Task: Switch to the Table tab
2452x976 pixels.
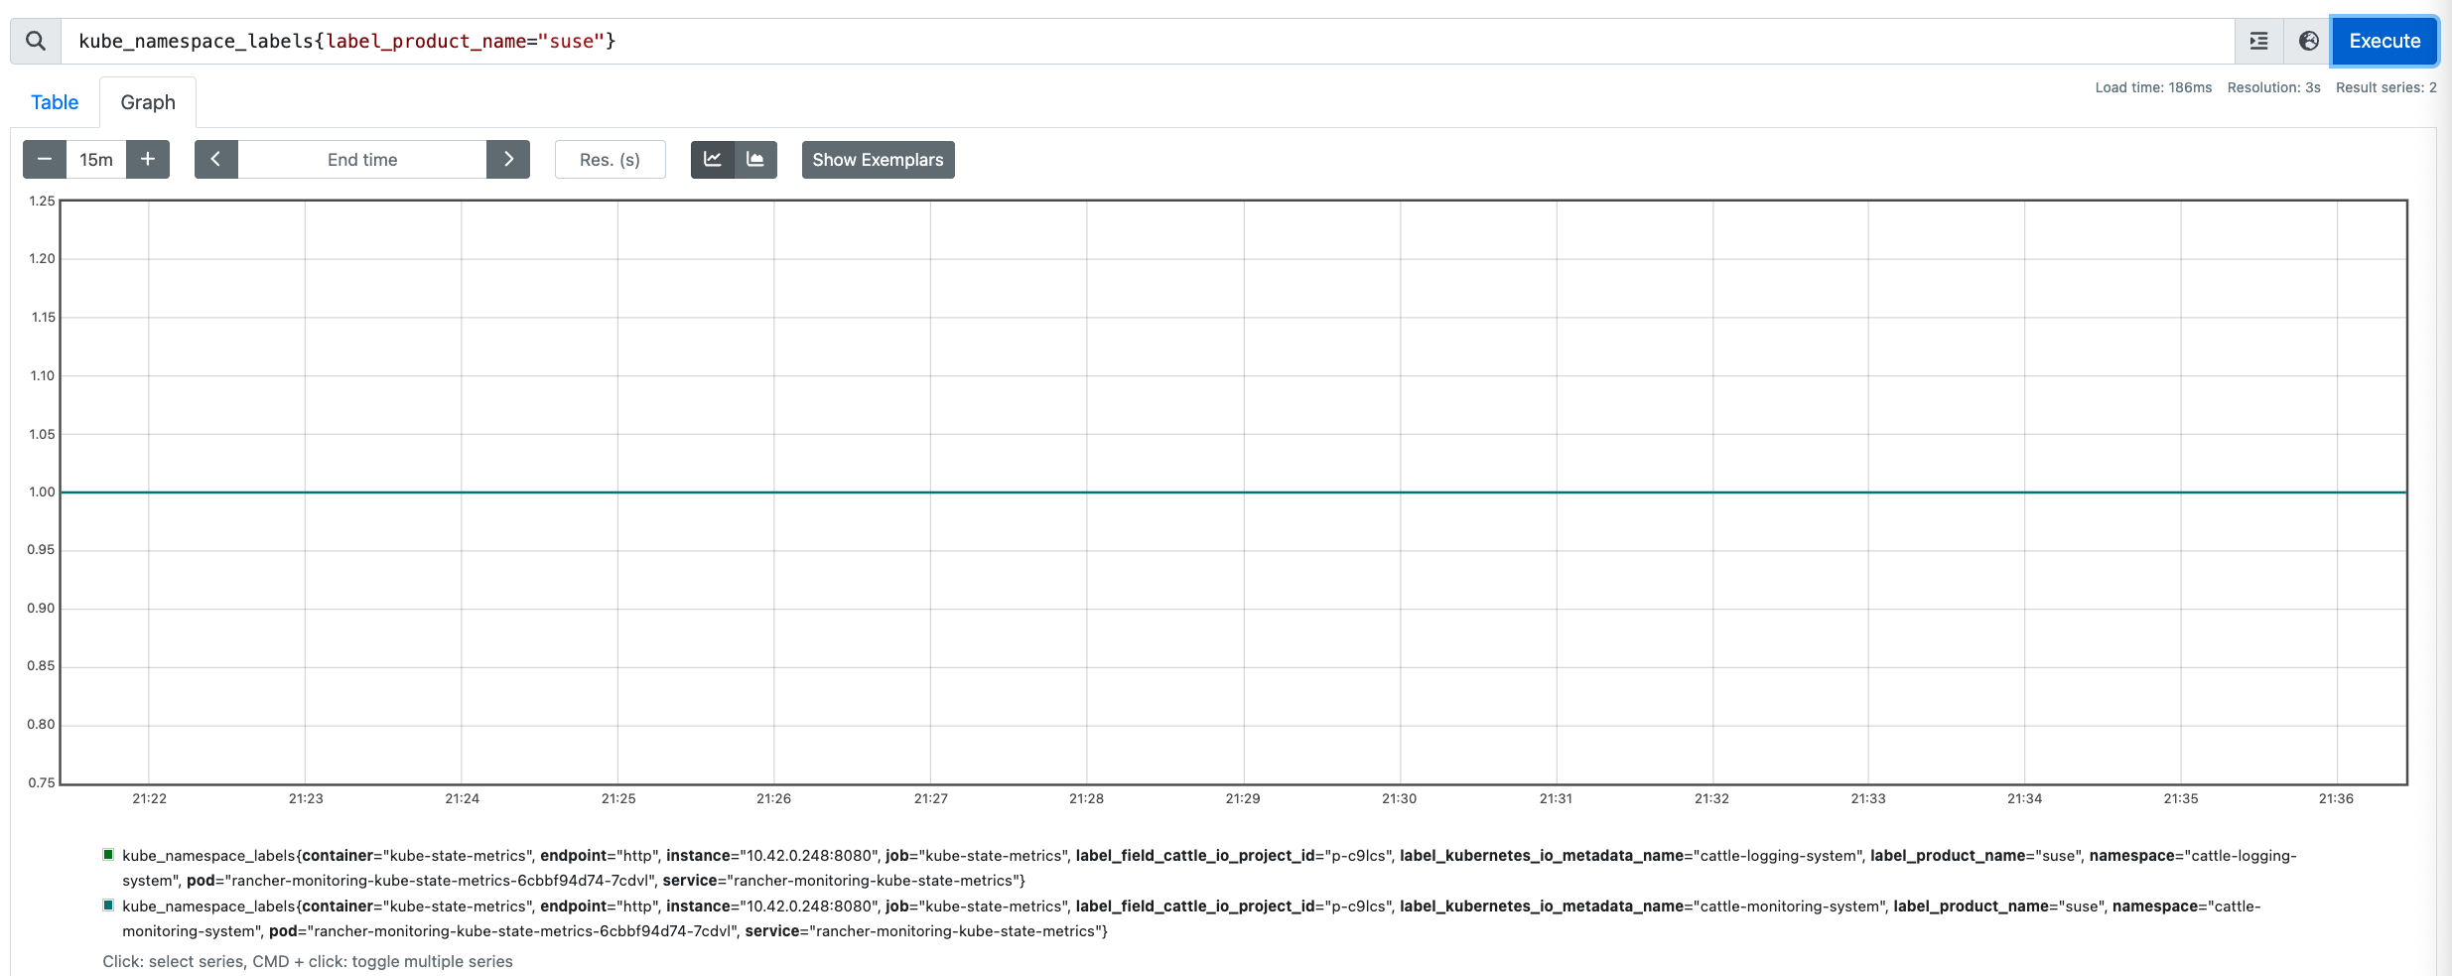Action: (x=55, y=102)
